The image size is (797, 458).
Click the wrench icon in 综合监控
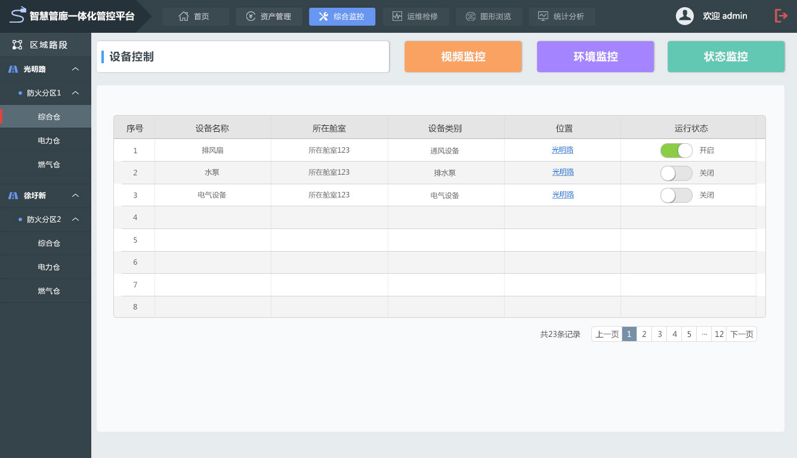[x=323, y=17]
